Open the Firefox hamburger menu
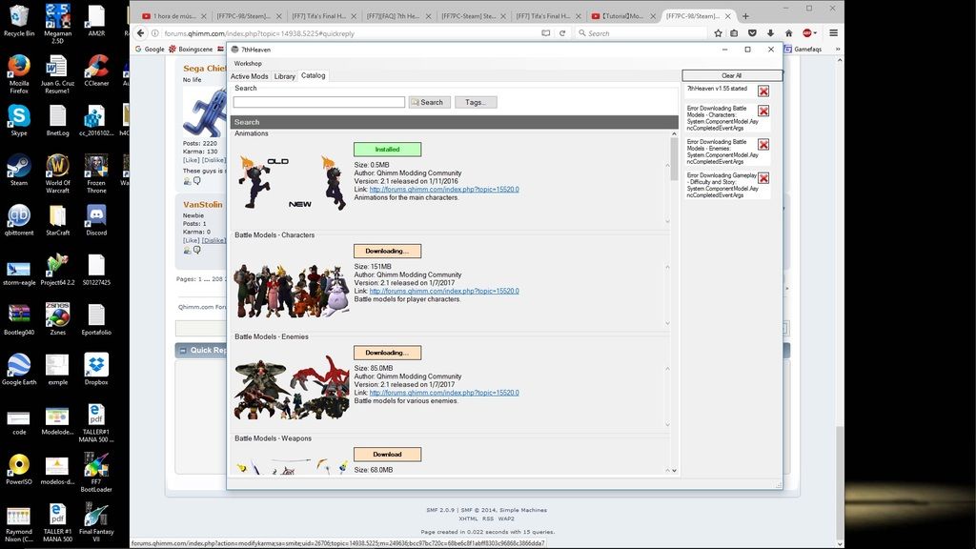 833,33
